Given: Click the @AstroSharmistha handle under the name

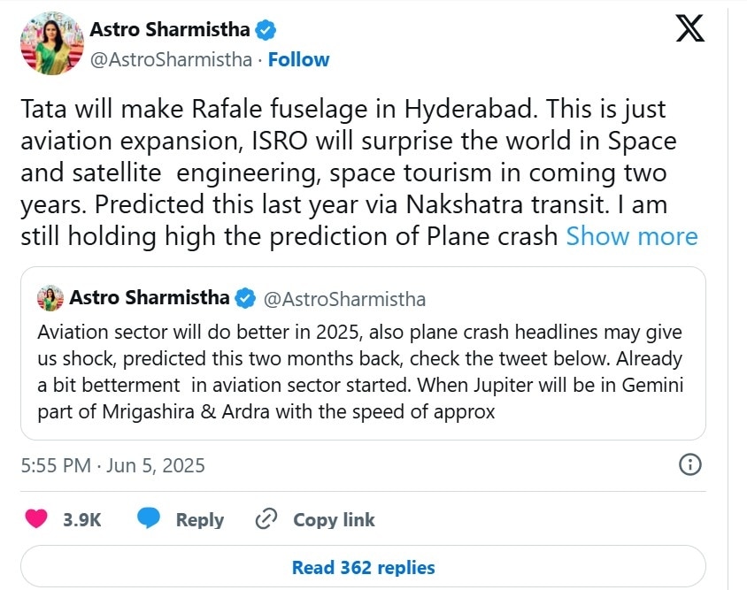Looking at the screenshot, I should pyautogui.click(x=171, y=59).
